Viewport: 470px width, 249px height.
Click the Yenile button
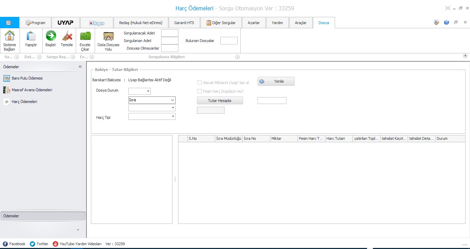[x=276, y=81]
